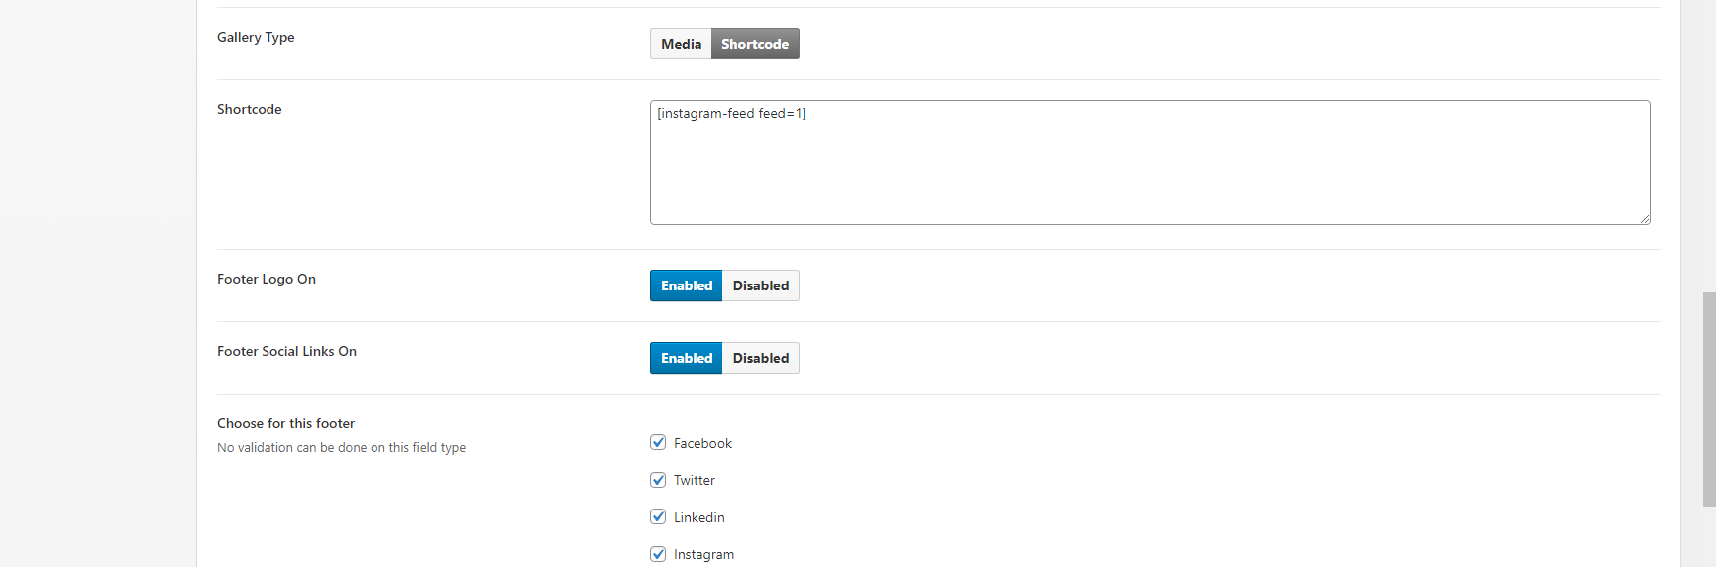The image size is (1716, 567).
Task: Uncheck the Facebook checkbox
Action: click(658, 442)
